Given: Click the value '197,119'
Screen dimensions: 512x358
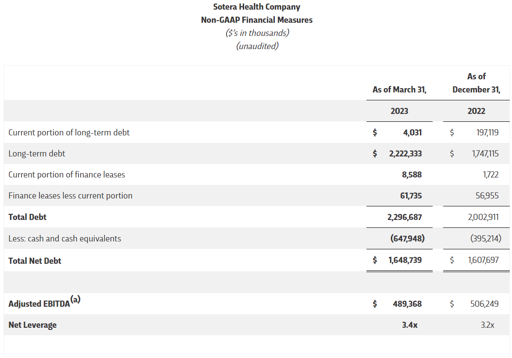Looking at the screenshot, I should coord(487,132).
